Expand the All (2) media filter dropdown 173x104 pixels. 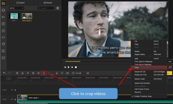click(17, 8)
